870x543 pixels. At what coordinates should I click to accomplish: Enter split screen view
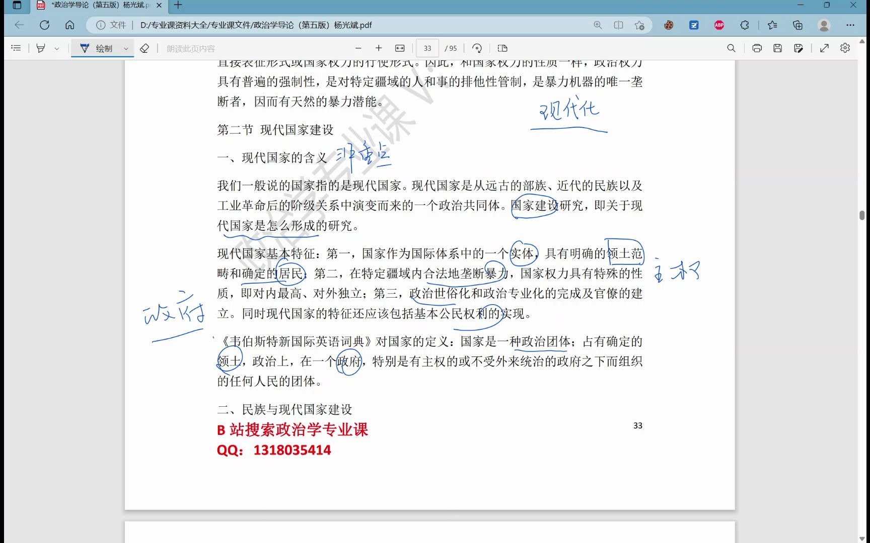pyautogui.click(x=618, y=25)
